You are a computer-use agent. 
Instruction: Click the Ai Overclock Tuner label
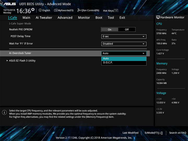[20, 53]
